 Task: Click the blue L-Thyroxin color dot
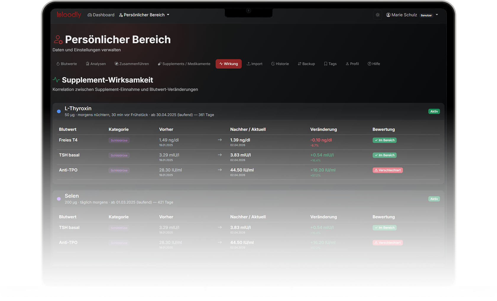[x=59, y=111]
